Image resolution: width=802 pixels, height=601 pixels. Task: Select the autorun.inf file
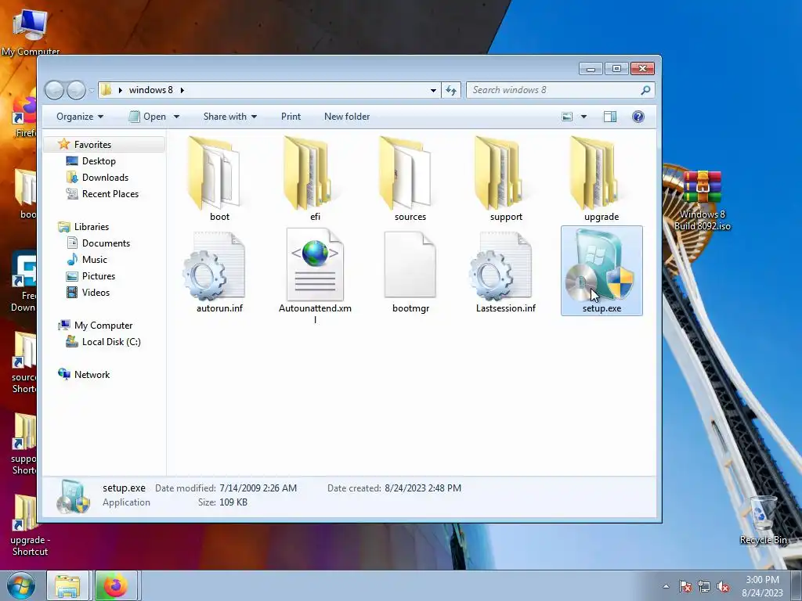219,271
